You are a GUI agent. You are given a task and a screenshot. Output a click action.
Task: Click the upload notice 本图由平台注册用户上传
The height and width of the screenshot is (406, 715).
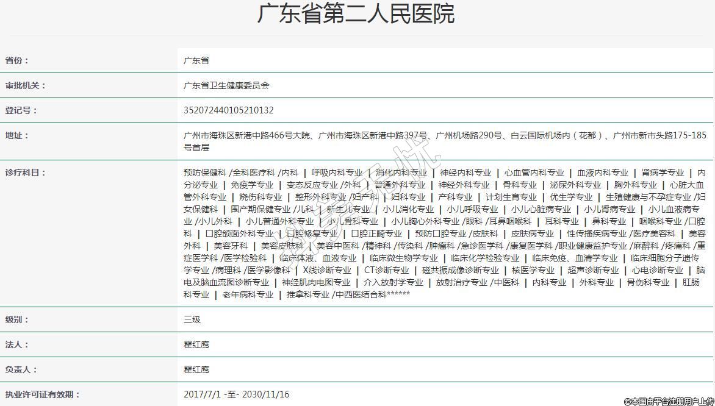tap(668, 401)
